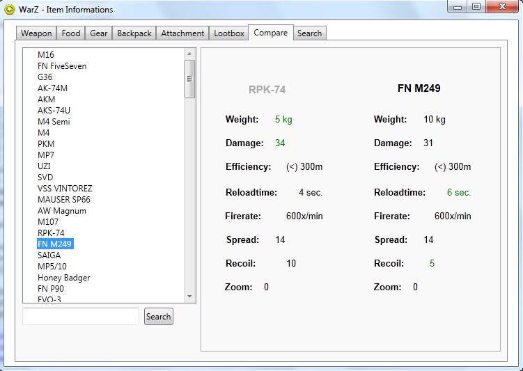Click the 4 sec. reload time value
Image resolution: width=523 pixels, height=371 pixels.
[311, 192]
